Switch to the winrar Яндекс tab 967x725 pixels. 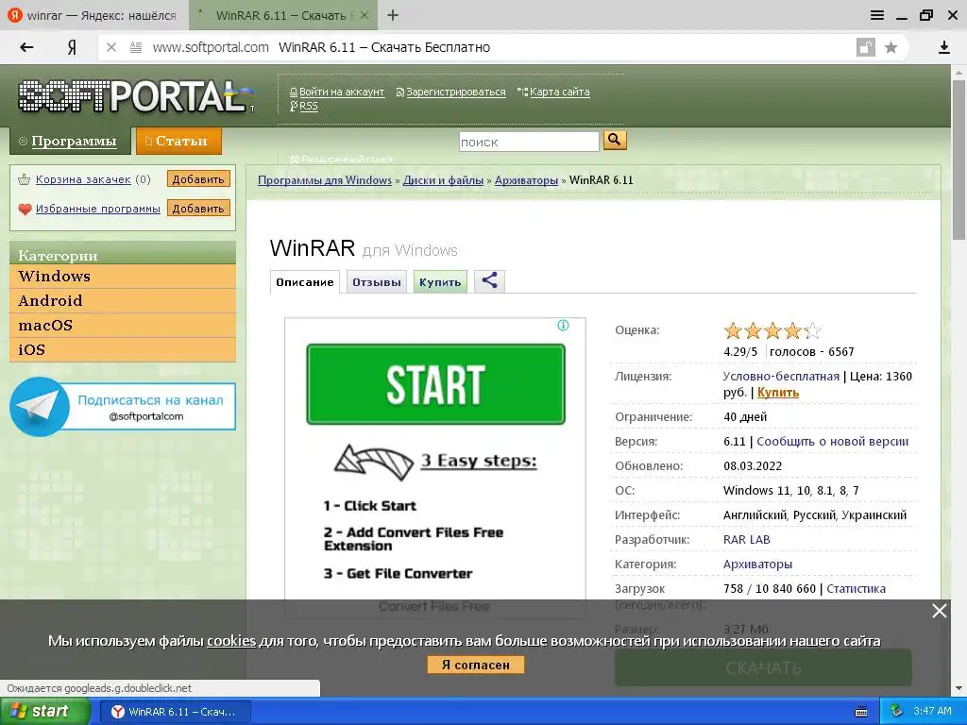[93, 15]
